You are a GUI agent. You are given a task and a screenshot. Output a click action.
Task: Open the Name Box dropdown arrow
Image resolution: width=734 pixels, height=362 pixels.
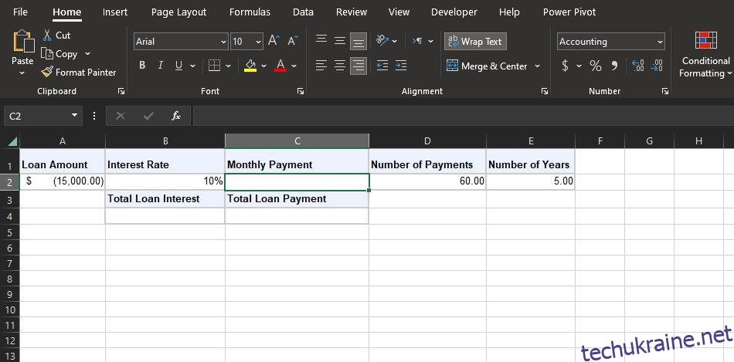[x=74, y=116]
